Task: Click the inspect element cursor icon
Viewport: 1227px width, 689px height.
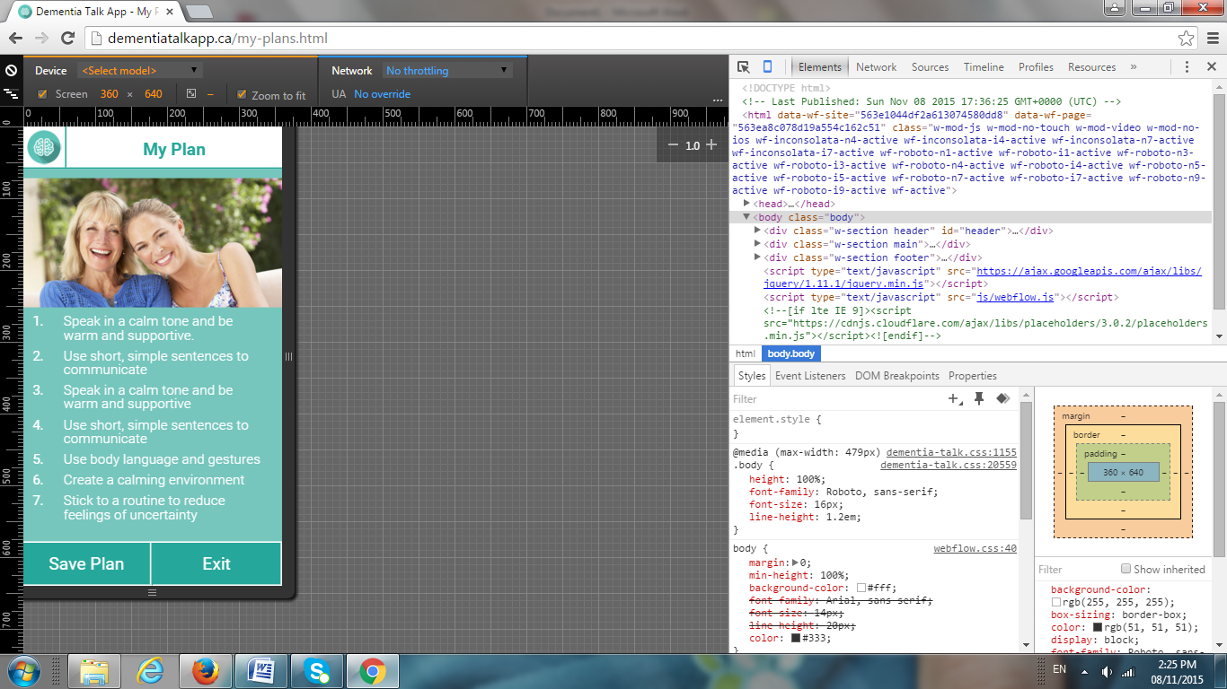Action: click(744, 67)
